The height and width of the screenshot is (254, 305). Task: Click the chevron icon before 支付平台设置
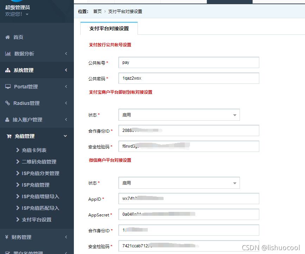coord(18,220)
